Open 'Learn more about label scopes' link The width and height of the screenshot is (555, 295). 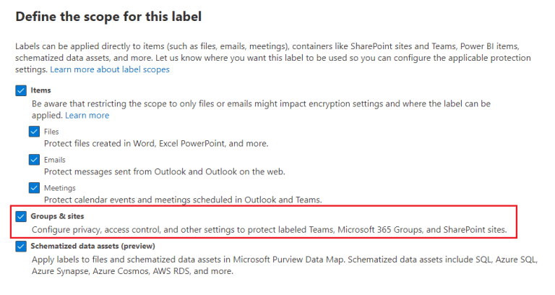click(110, 69)
